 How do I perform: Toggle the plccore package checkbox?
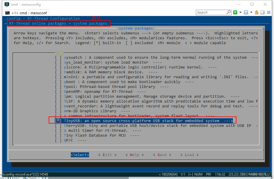(x=58, y=67)
